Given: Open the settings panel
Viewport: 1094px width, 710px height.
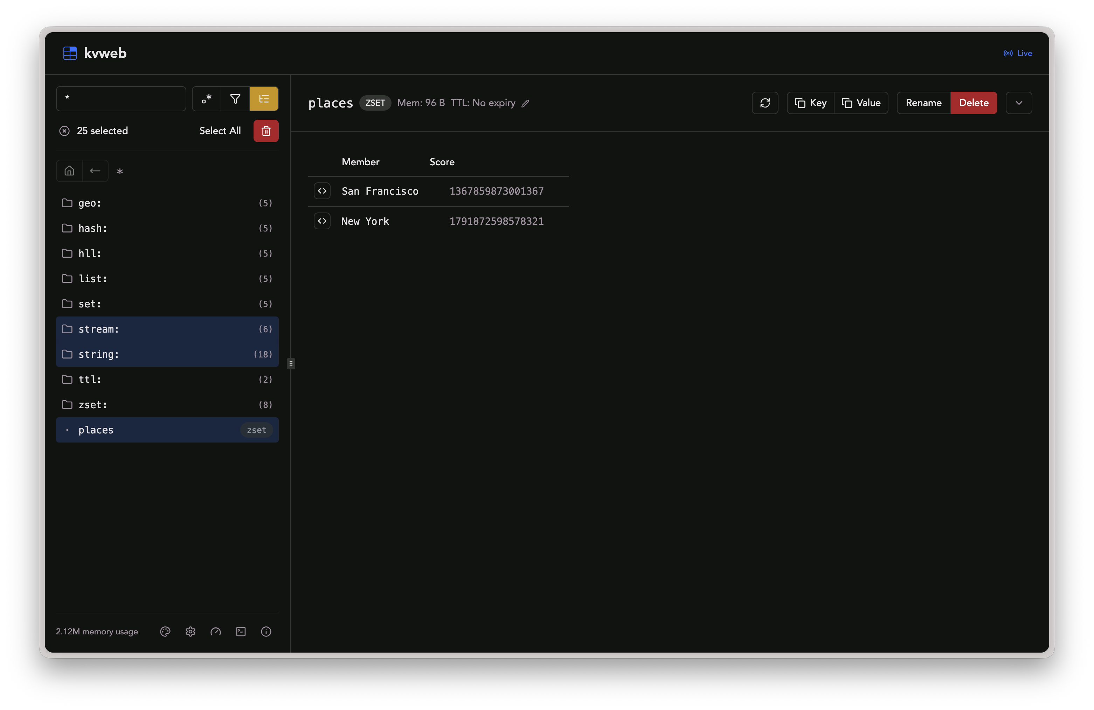Looking at the screenshot, I should point(190,632).
